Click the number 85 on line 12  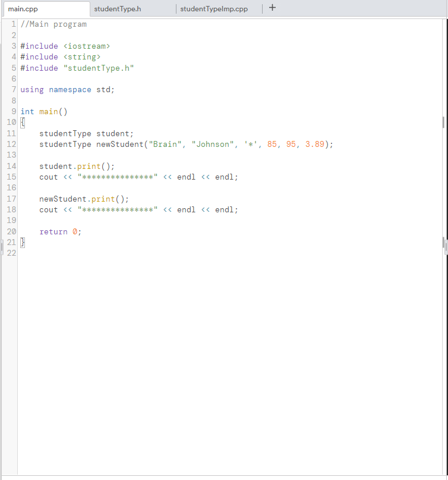[x=272, y=144]
